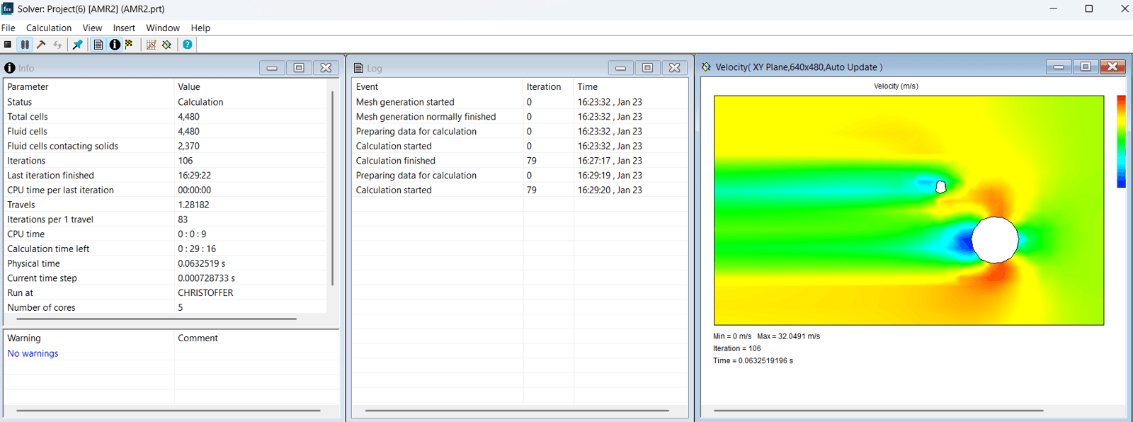Toggle the Info window toolbar button
The image size is (1133, 422).
pos(115,45)
